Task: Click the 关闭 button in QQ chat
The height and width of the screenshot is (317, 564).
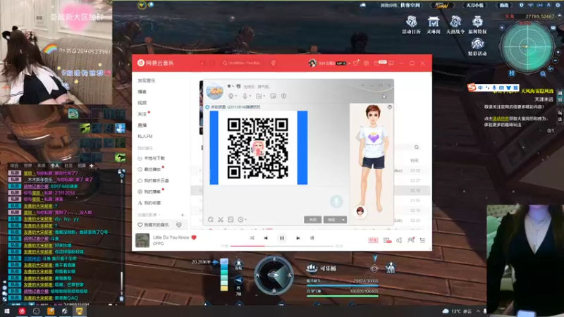Action: (x=312, y=220)
